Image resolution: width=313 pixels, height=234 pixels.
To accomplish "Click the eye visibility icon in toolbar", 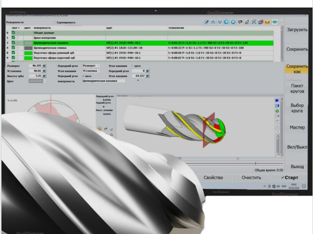I will (275, 22).
